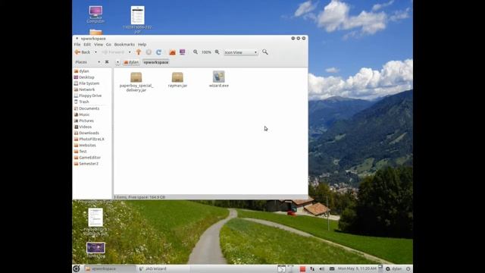Image resolution: width=485 pixels, height=273 pixels.
Task: Go up to the parent folder
Action: click(x=139, y=52)
